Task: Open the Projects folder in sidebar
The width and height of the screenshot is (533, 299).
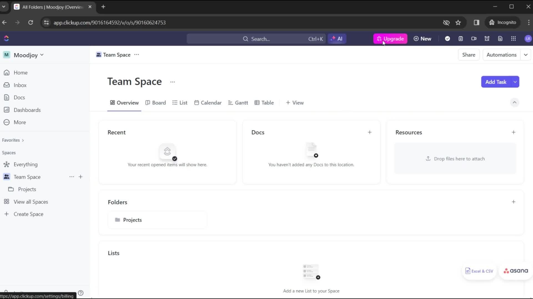Action: tap(27, 189)
